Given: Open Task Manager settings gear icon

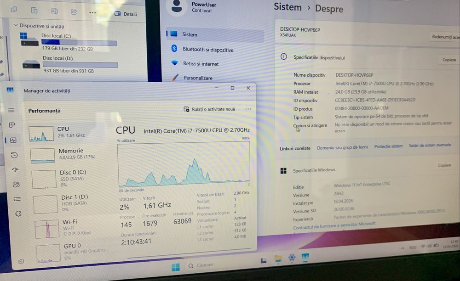Looking at the screenshot, I should 21,261.
